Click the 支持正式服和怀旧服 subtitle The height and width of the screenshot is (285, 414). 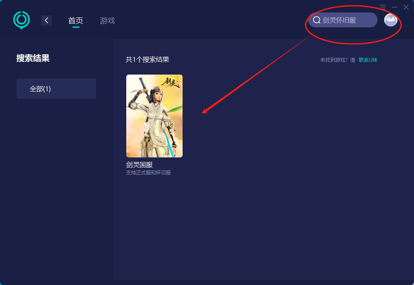(x=148, y=173)
